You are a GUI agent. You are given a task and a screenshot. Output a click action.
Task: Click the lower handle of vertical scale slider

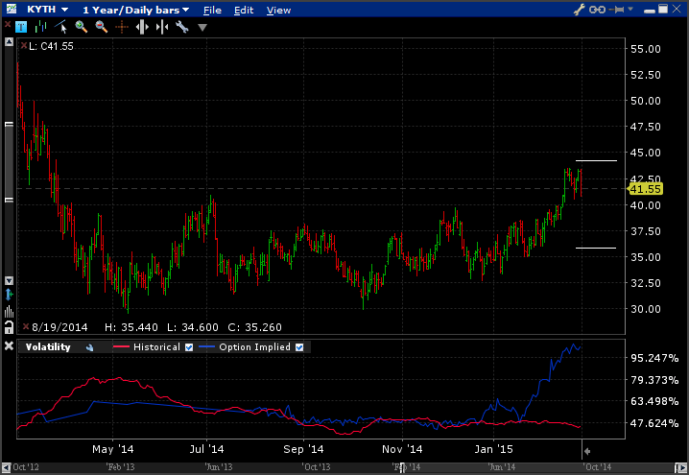coord(9,201)
